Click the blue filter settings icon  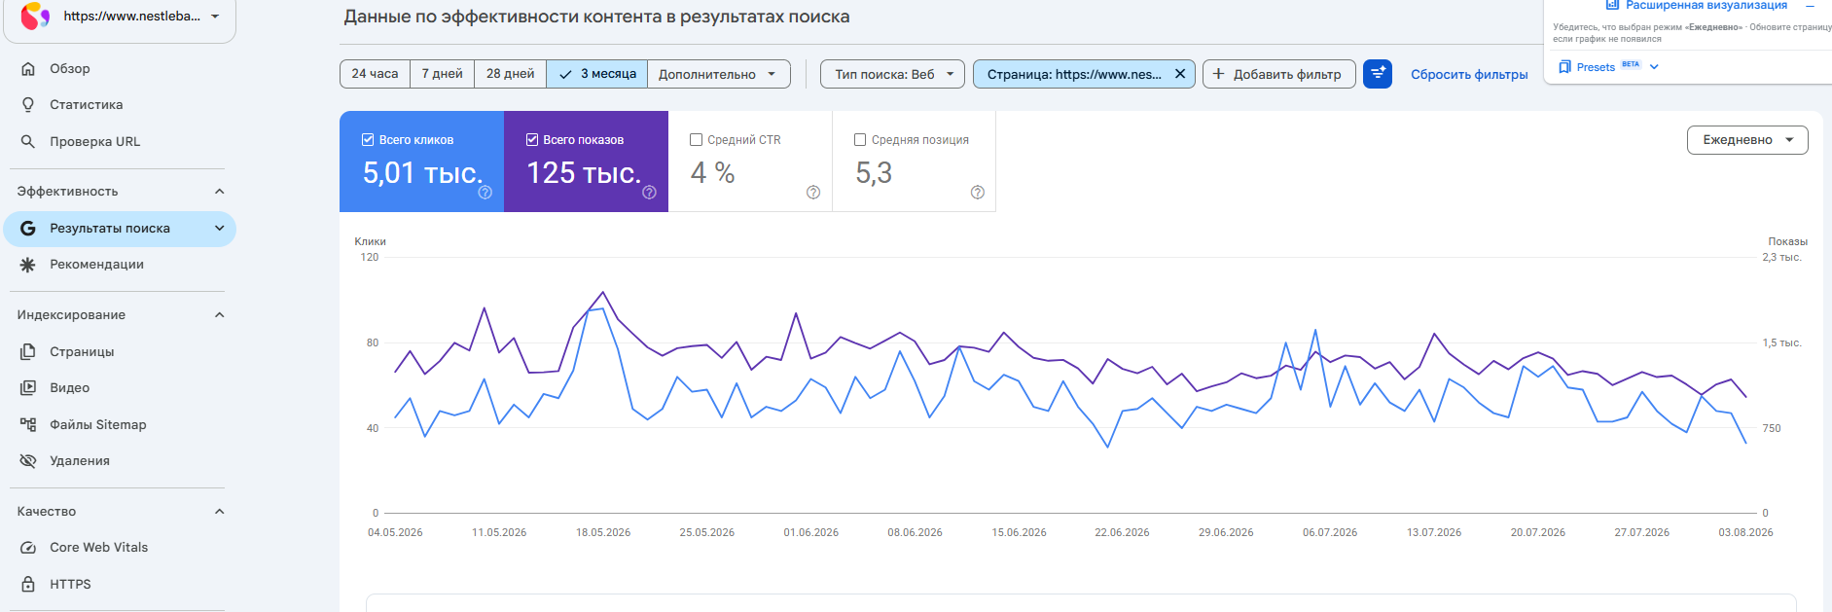(1378, 74)
